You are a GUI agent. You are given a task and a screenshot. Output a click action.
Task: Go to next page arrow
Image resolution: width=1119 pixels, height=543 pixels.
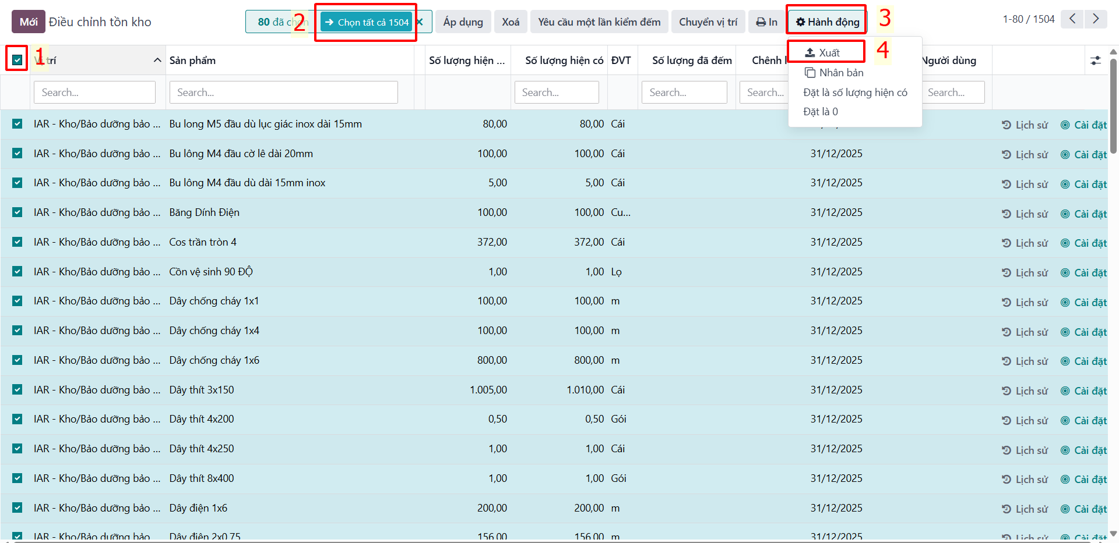[x=1096, y=19]
